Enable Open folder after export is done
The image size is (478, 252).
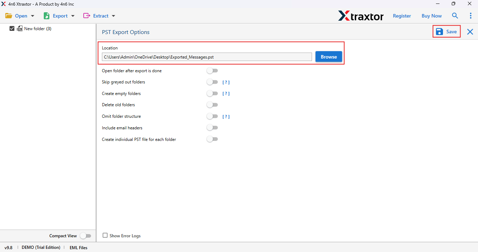(x=212, y=70)
